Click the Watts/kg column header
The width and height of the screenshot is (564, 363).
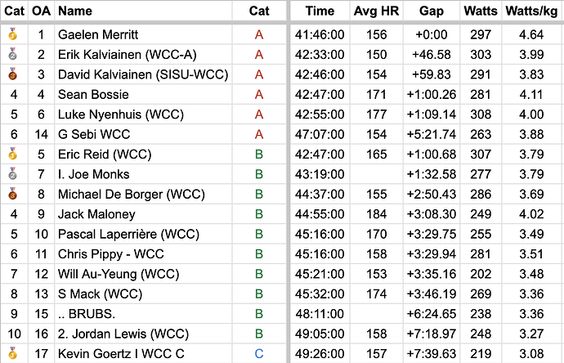tap(531, 11)
